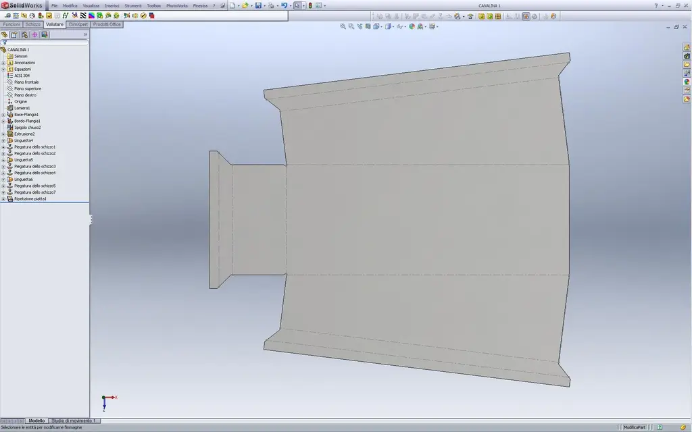Image resolution: width=692 pixels, height=432 pixels.
Task: Open the PropertyManager tab icon
Action: (14, 34)
